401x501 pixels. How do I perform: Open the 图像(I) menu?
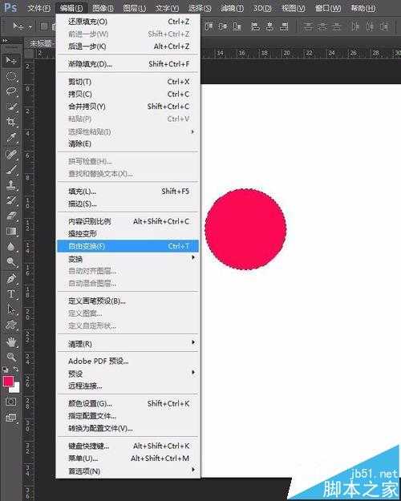[x=103, y=8]
